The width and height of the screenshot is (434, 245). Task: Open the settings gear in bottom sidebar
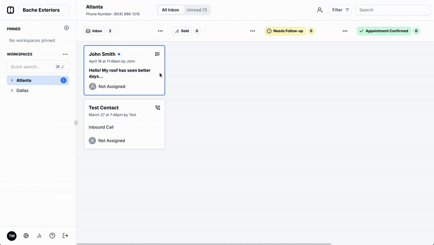[25, 236]
